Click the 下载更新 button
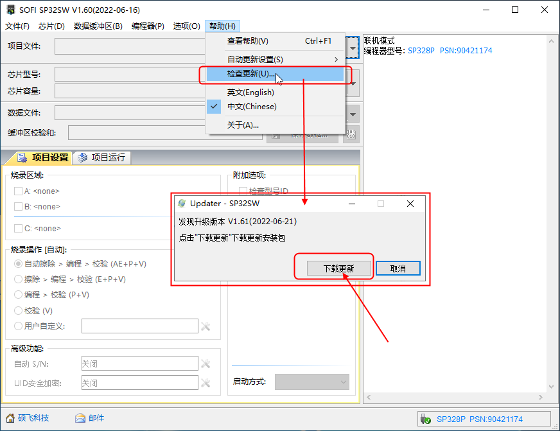Screen dimensions: 560x431 (x=338, y=268)
